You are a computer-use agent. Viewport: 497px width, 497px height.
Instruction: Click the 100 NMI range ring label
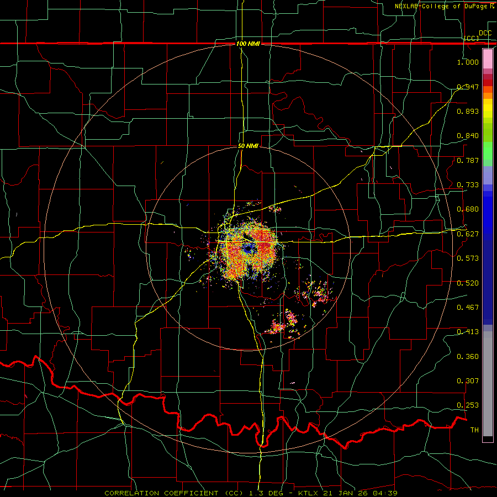248,44
